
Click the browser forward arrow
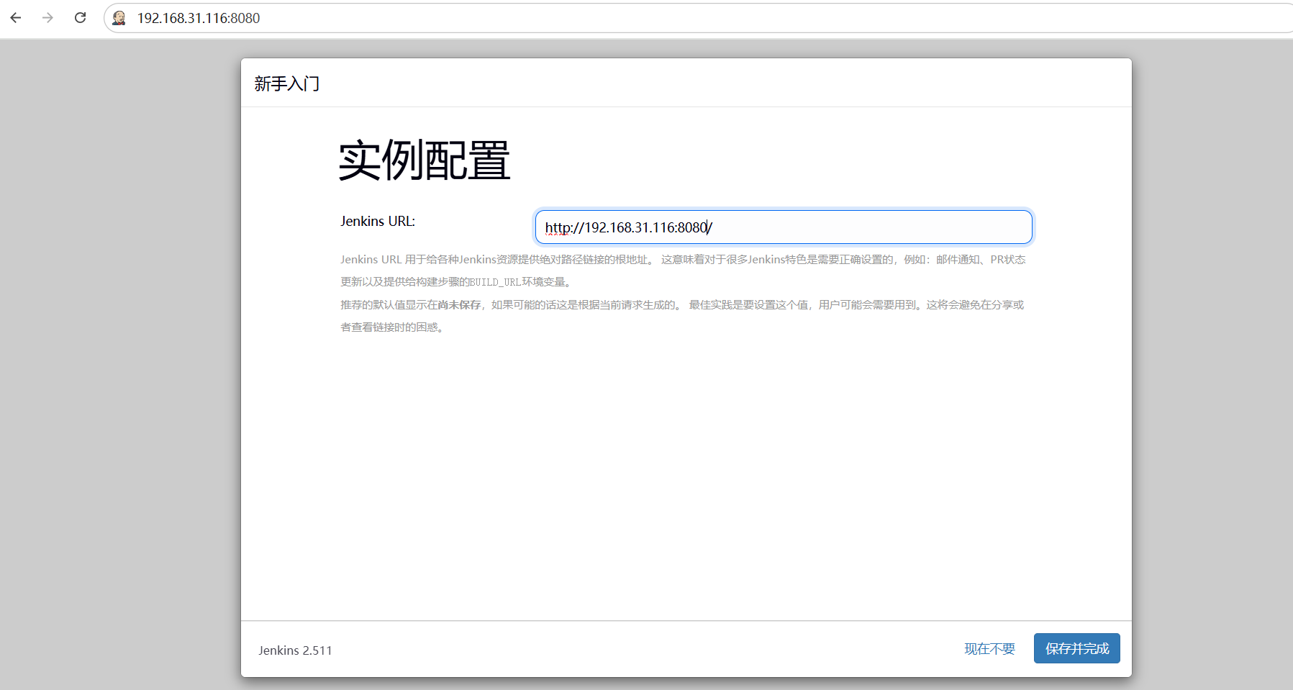pos(47,18)
